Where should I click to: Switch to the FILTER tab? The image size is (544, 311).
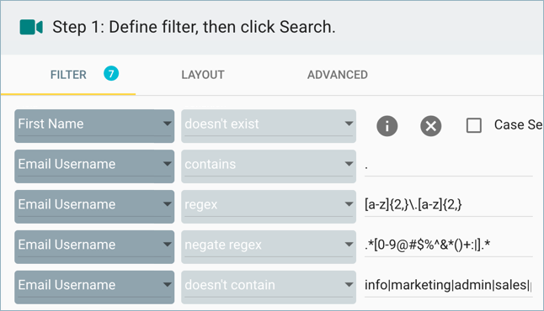tap(68, 75)
